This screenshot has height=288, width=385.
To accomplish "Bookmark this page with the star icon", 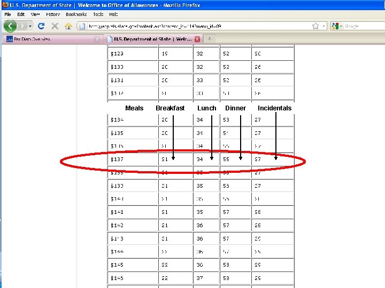I will [x=315, y=26].
